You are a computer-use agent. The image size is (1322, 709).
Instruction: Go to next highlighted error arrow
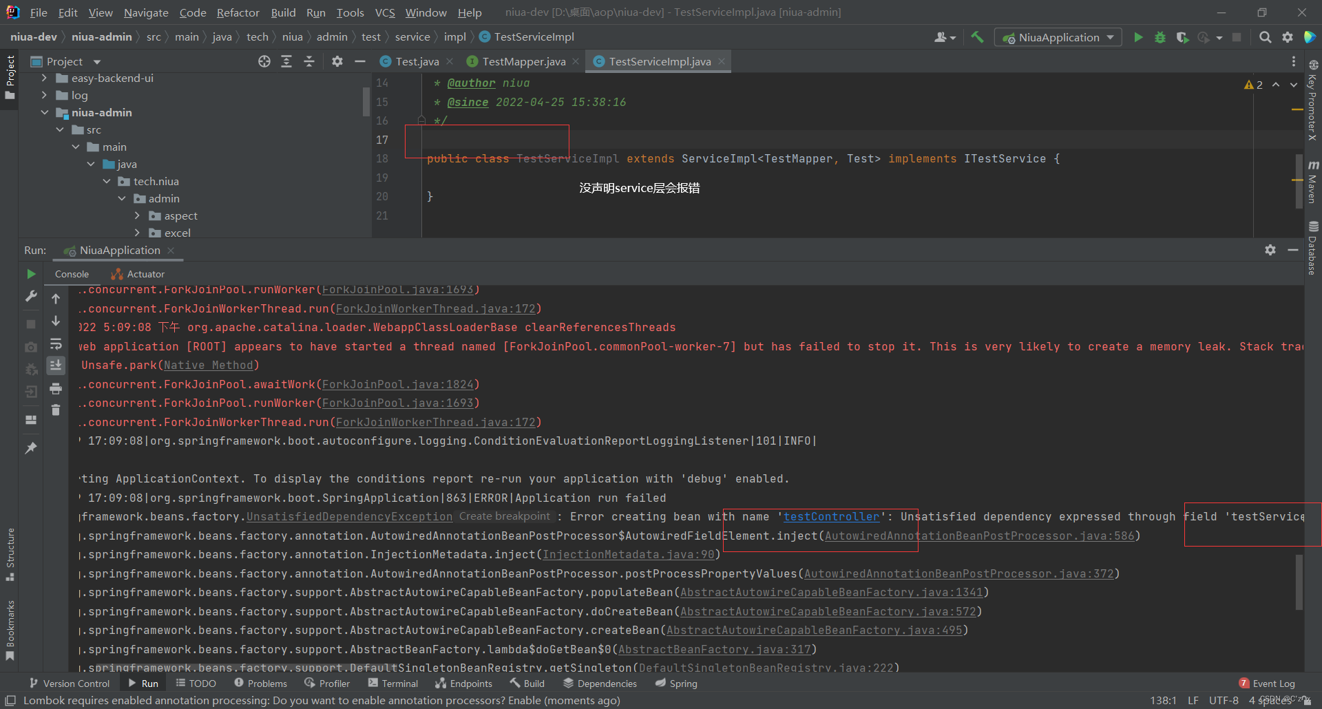point(1294,85)
